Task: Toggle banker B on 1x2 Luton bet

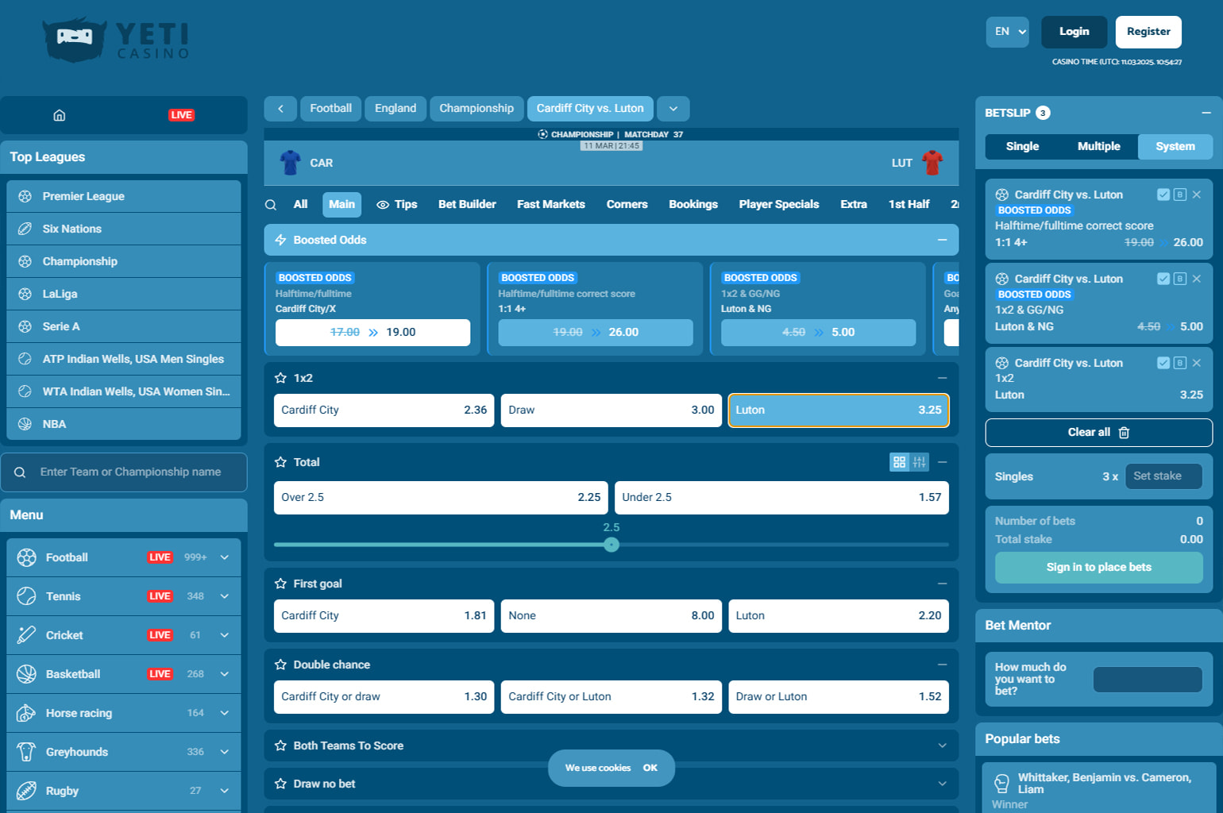Action: (1180, 363)
